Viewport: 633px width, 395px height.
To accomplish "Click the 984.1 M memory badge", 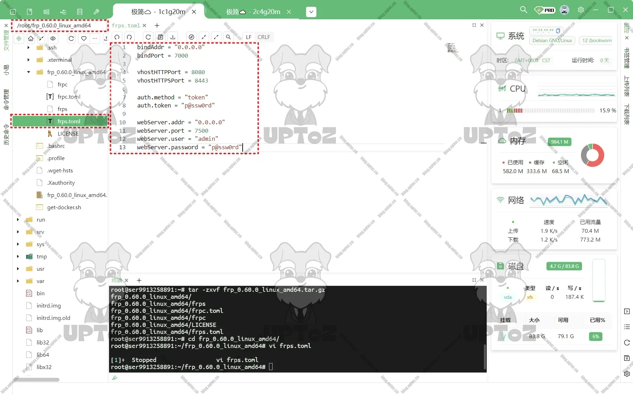I will click(x=560, y=142).
